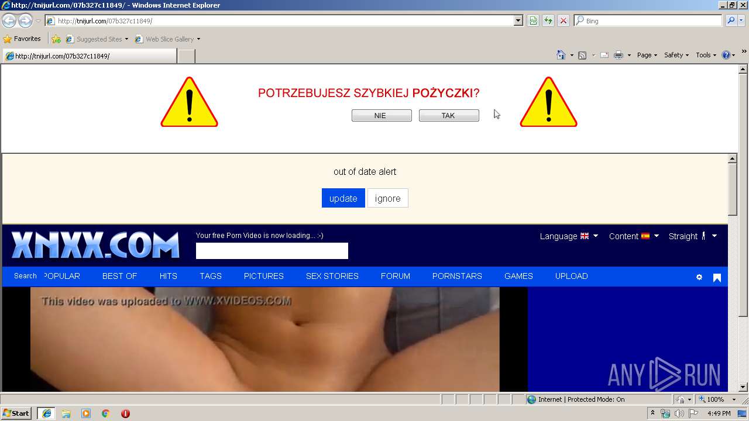Open the Safety menu
This screenshot has height=421, width=749.
pos(676,55)
